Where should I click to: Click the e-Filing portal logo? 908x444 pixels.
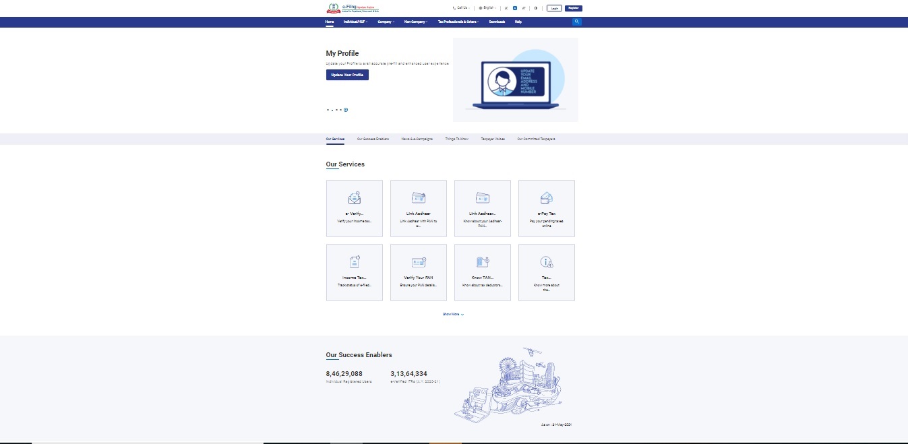[353, 8]
